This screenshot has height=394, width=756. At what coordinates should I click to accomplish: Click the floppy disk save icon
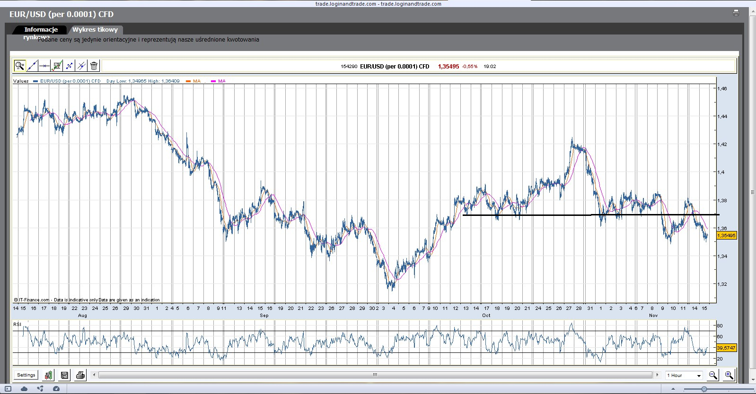(64, 375)
